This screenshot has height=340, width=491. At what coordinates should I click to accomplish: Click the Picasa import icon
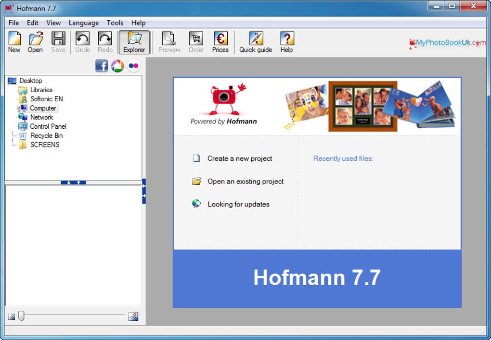118,66
